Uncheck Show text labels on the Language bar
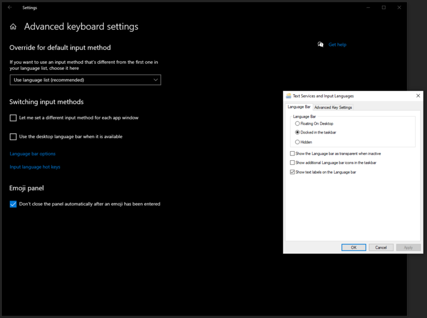 point(292,172)
